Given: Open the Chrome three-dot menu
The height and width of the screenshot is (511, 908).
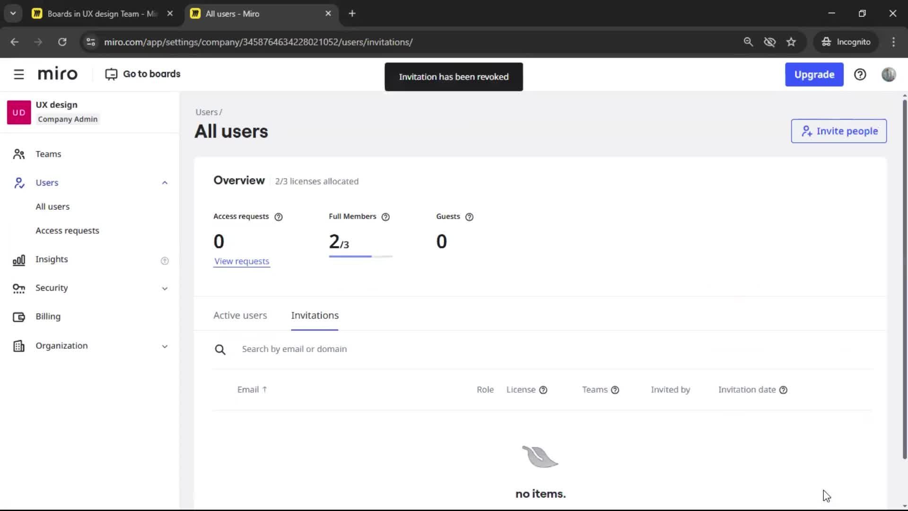Looking at the screenshot, I should coord(893,42).
